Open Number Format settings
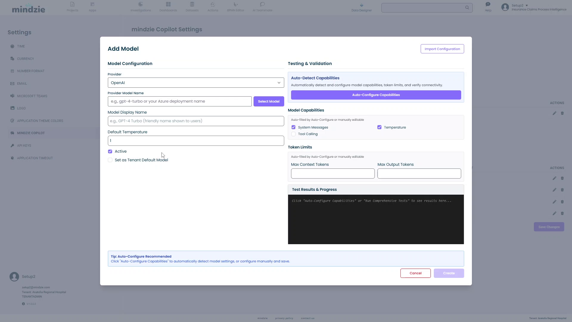The height and width of the screenshot is (322, 572). coord(31,71)
